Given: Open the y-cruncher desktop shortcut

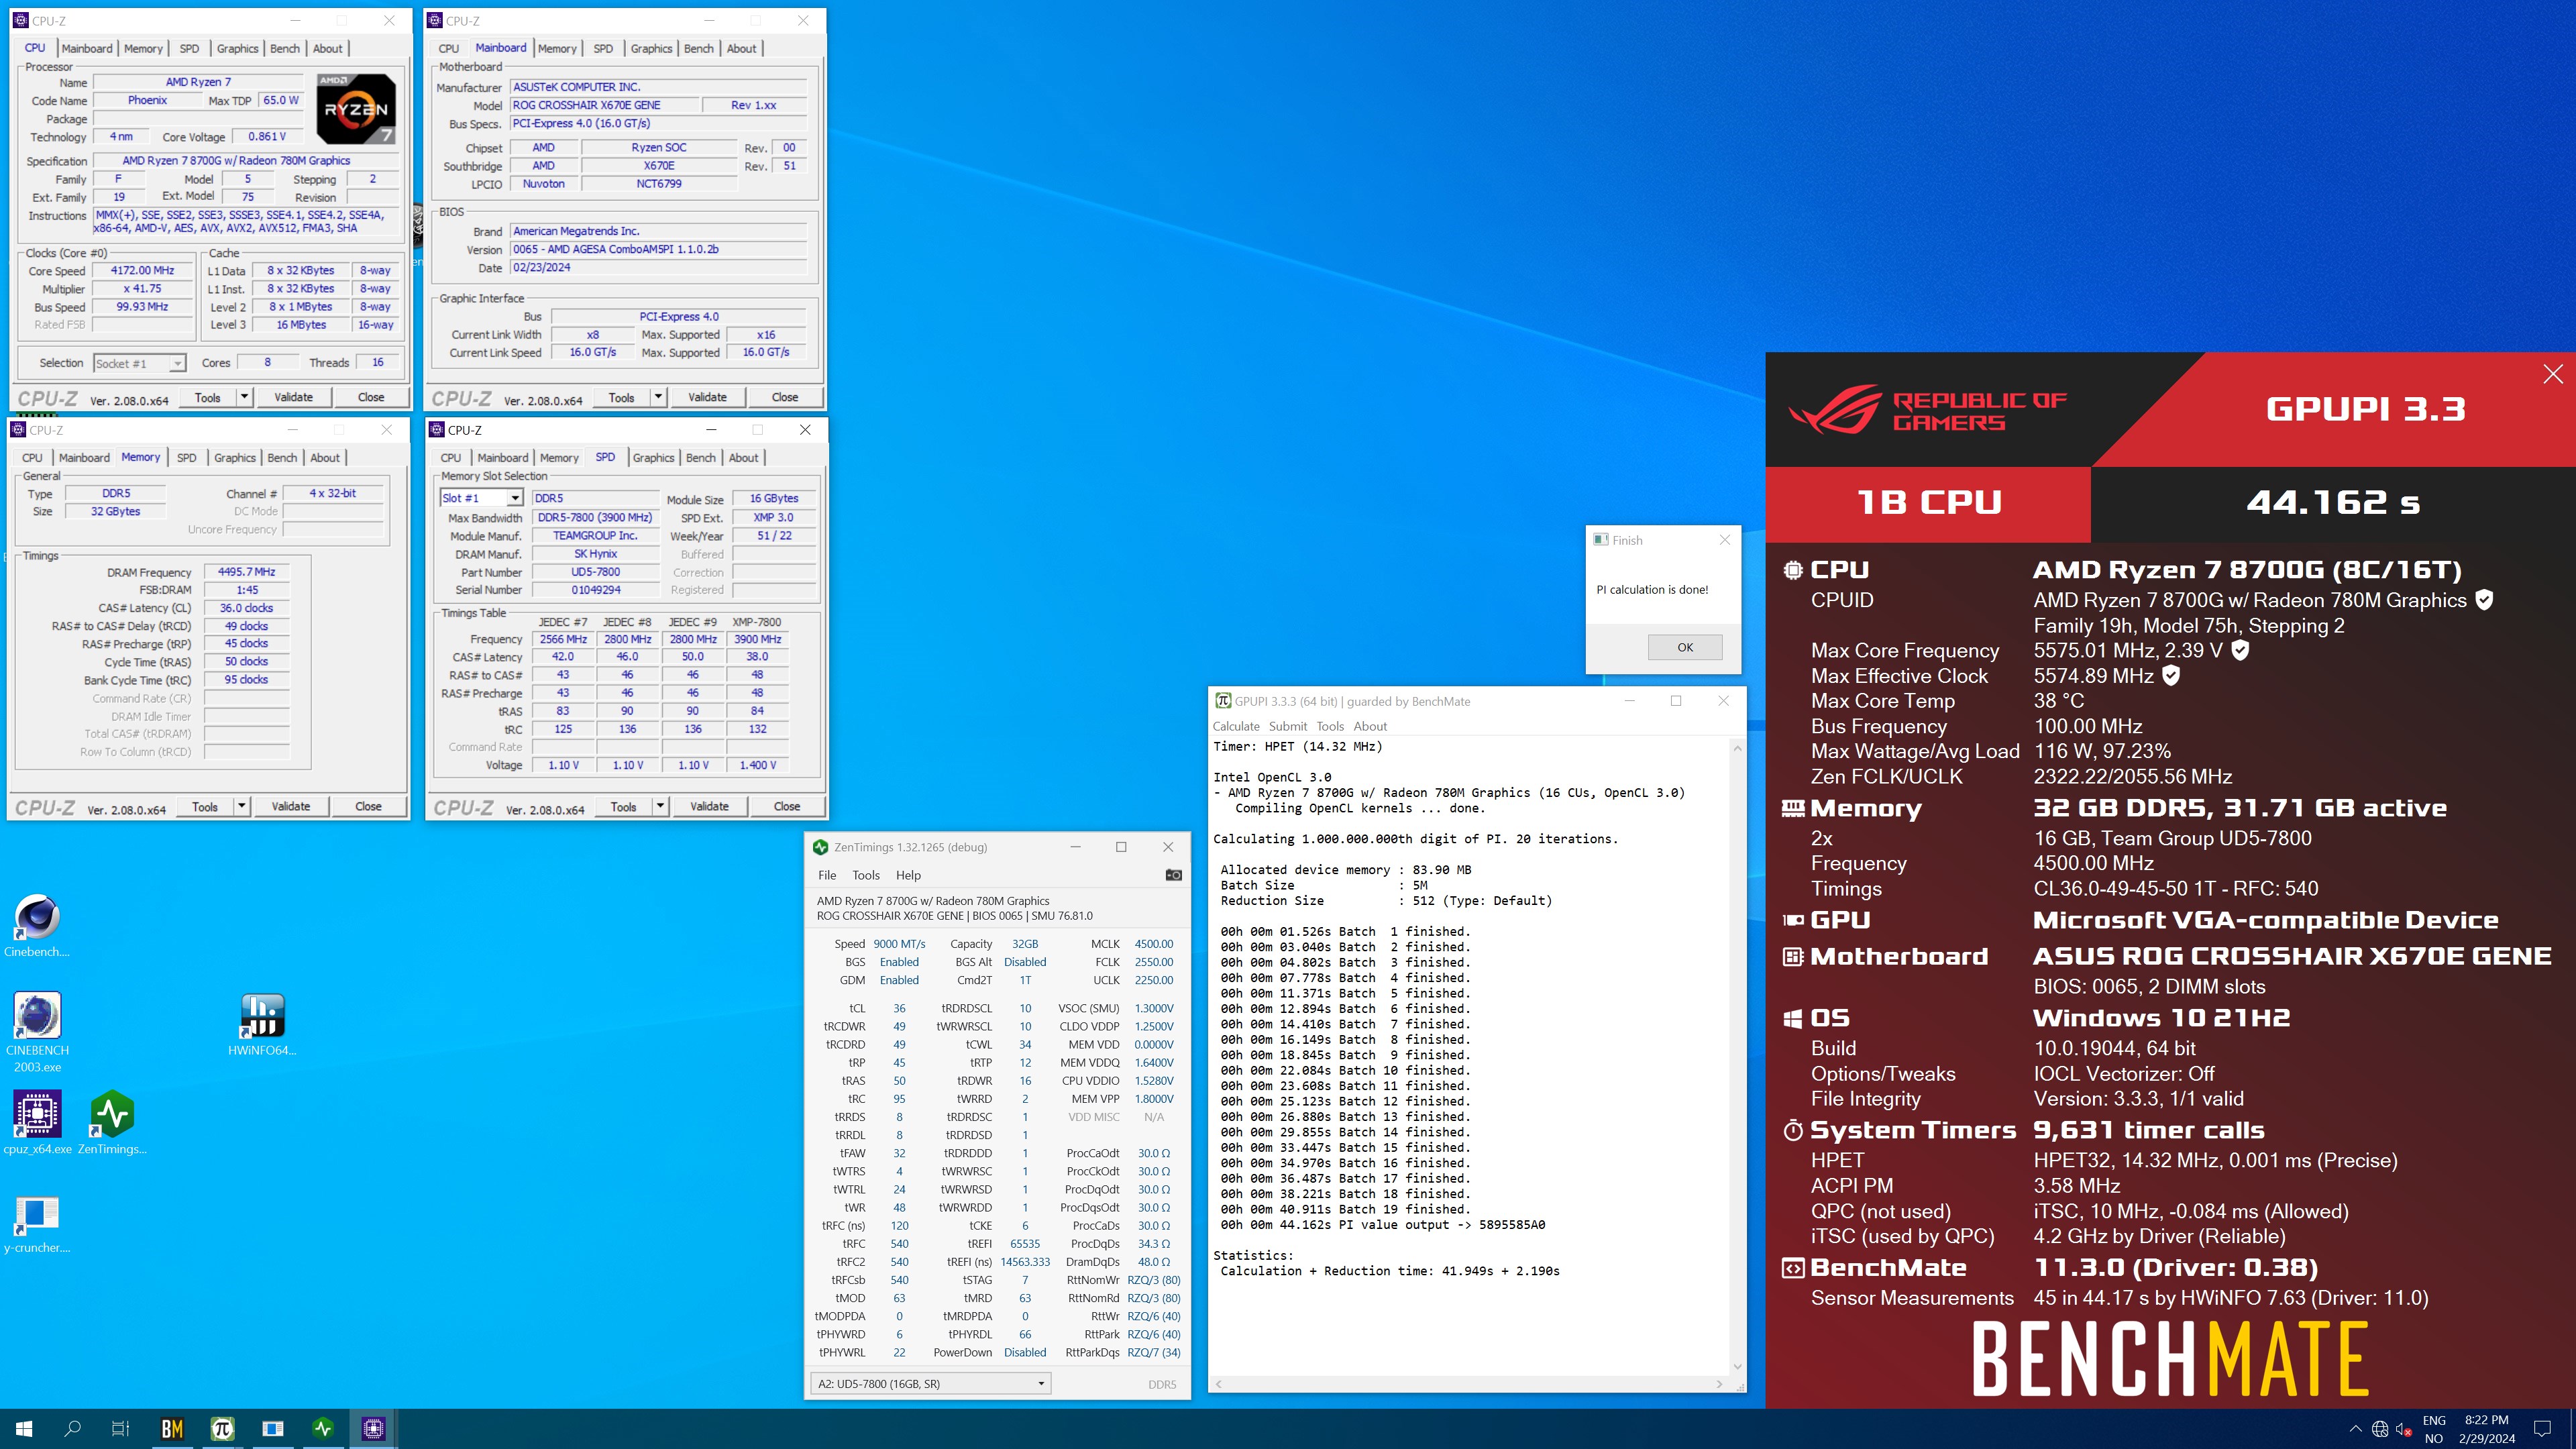Looking at the screenshot, I should click(x=37, y=1222).
